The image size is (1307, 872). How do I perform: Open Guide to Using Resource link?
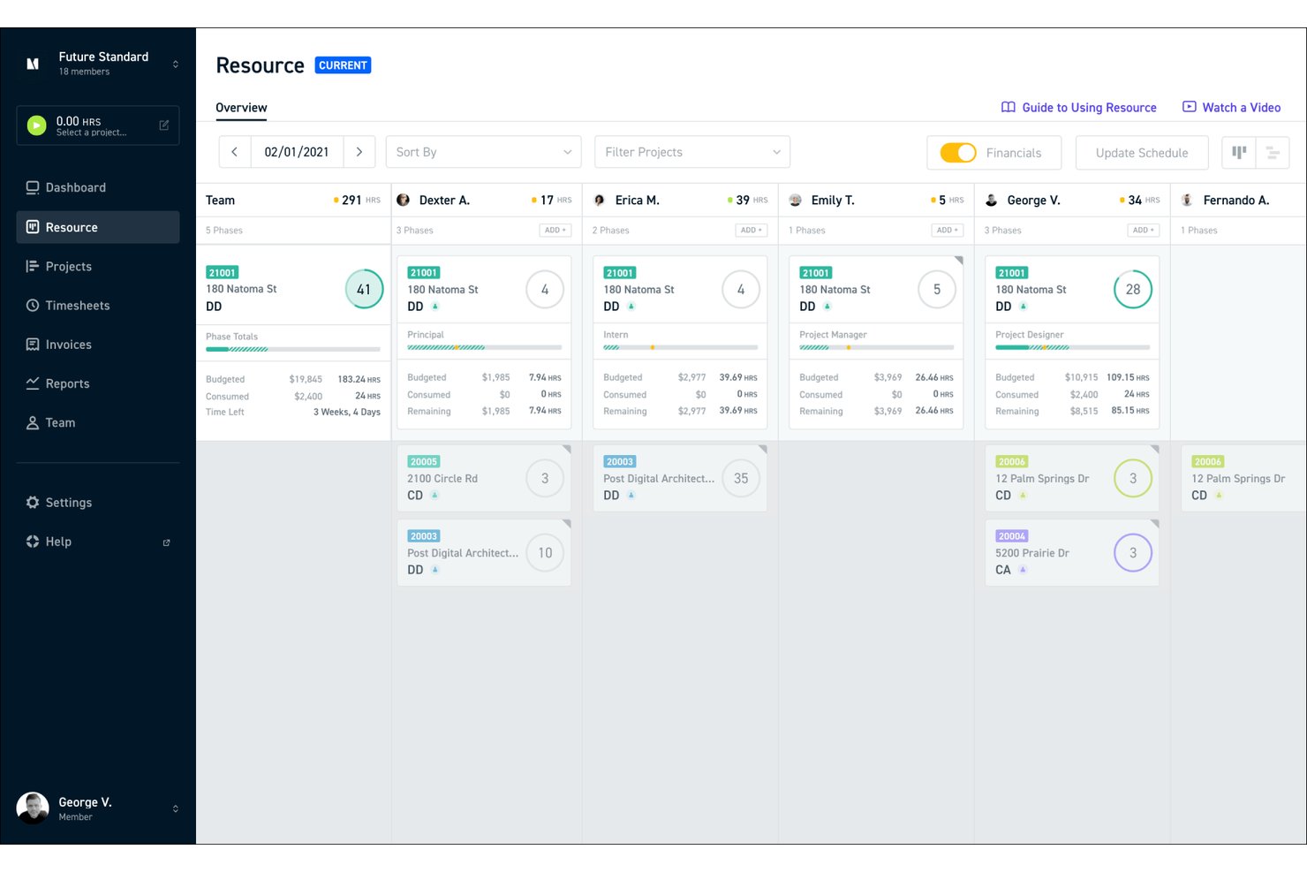1078,107
